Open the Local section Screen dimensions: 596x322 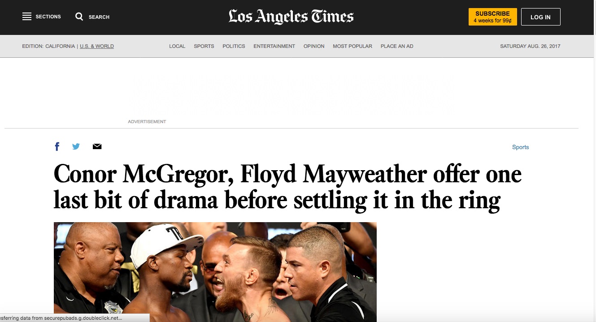pyautogui.click(x=177, y=46)
